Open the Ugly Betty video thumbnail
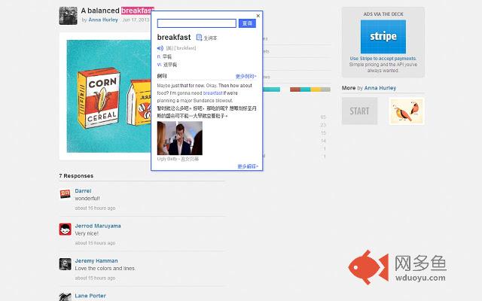This screenshot has width=482, height=301. pyautogui.click(x=180, y=138)
